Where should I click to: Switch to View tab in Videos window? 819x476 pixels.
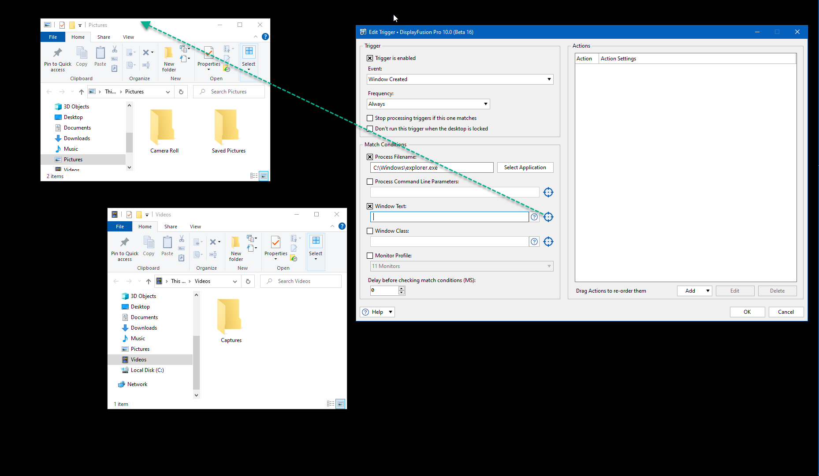(195, 227)
